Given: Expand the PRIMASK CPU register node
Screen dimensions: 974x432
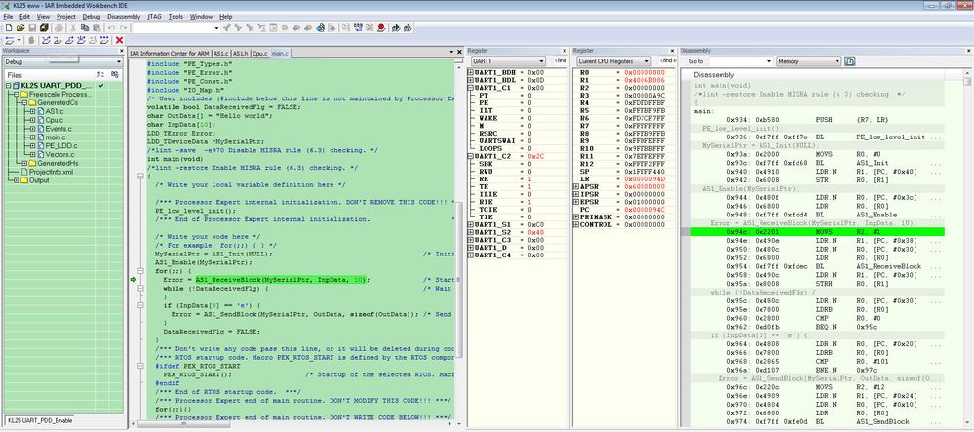Looking at the screenshot, I should click(x=575, y=216).
